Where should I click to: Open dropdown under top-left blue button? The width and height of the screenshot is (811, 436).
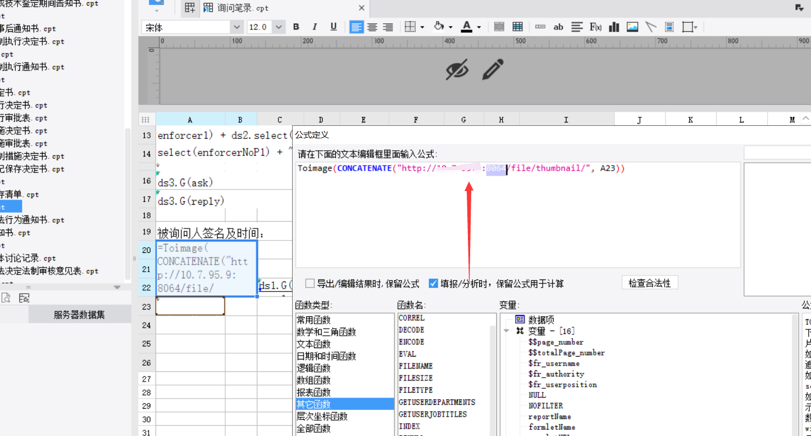click(x=157, y=11)
